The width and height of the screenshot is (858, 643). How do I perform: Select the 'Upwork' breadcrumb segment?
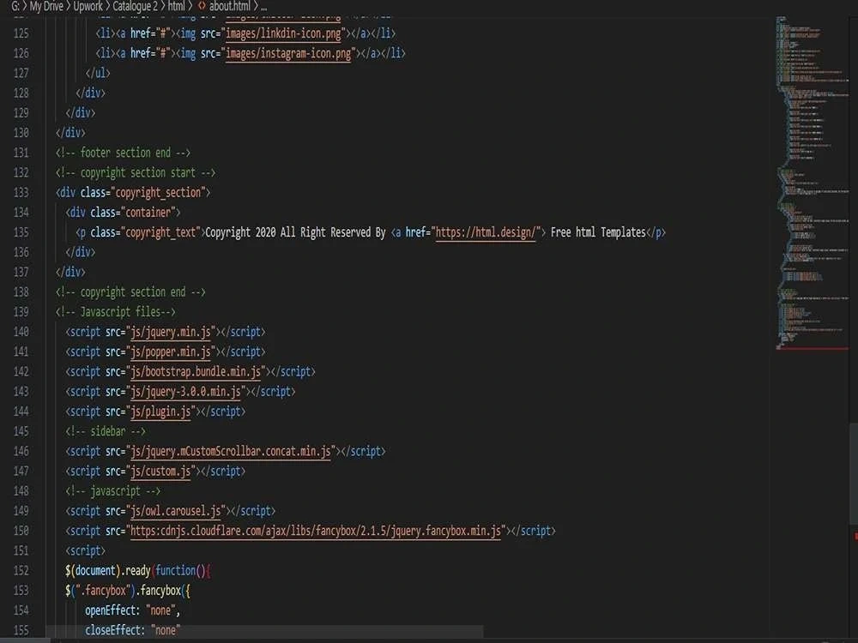[x=88, y=6]
